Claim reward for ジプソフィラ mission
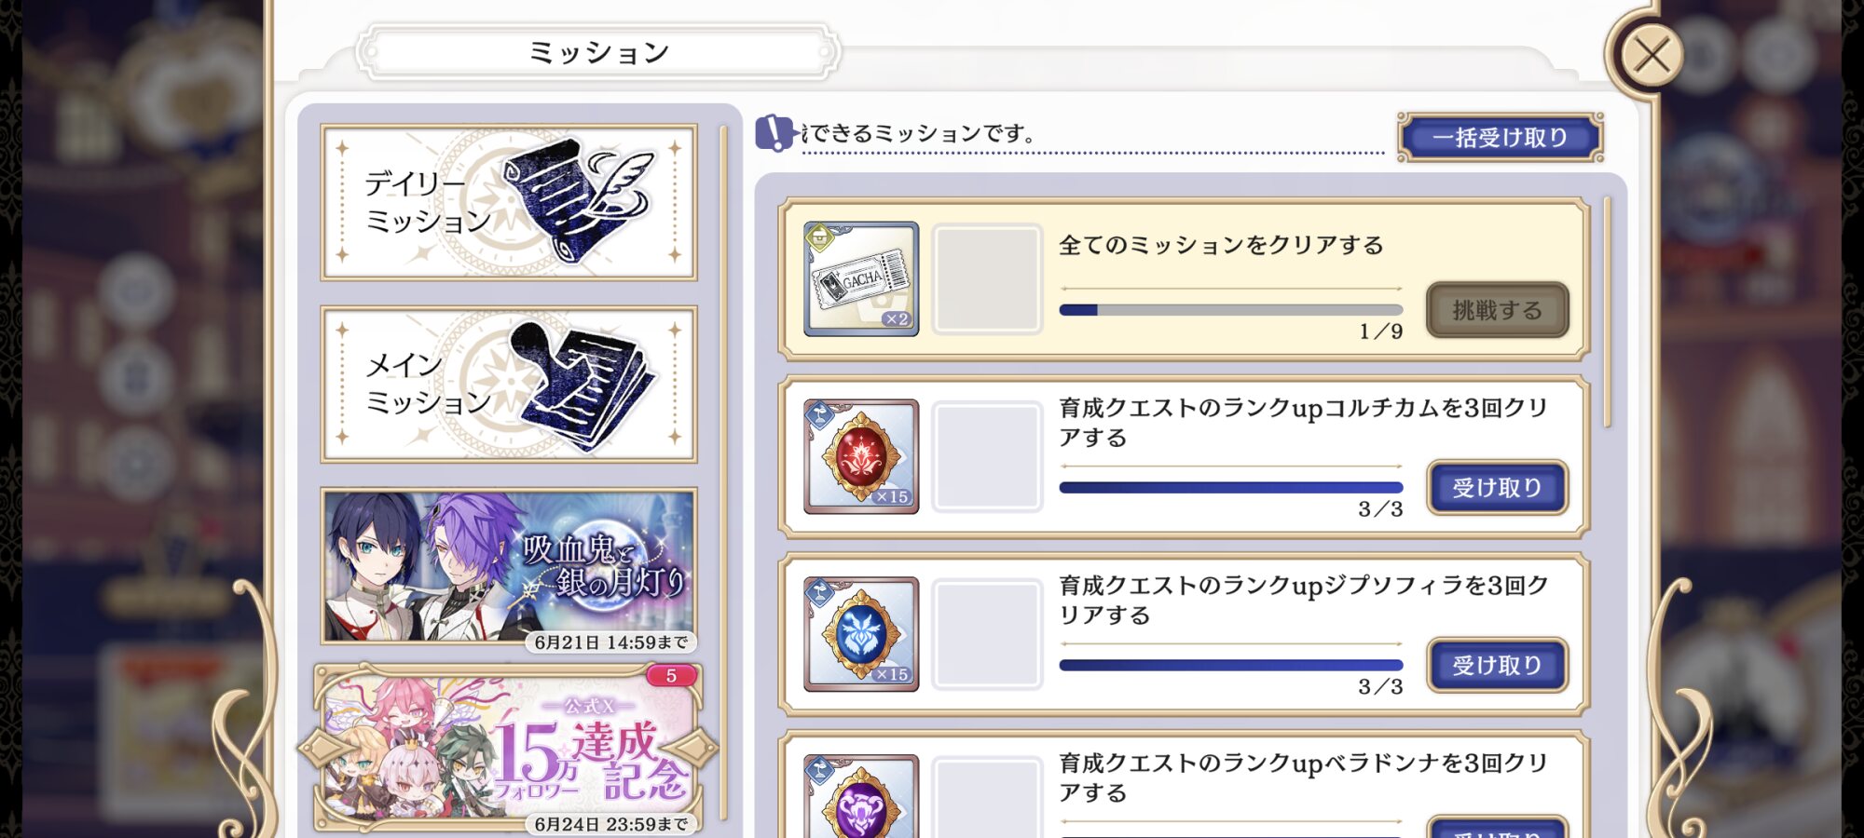The width and height of the screenshot is (1864, 838). [x=1498, y=665]
